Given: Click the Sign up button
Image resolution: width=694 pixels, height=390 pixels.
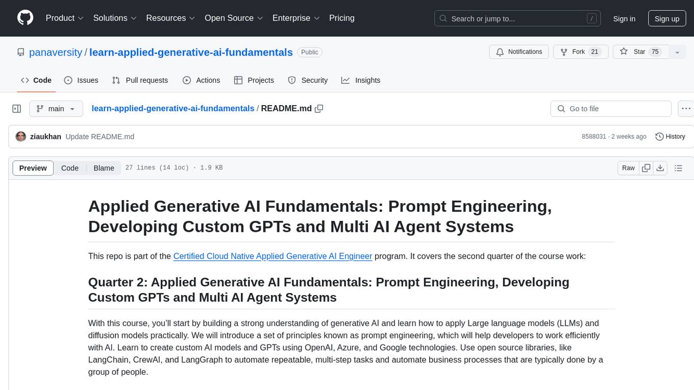Looking at the screenshot, I should point(667,18).
